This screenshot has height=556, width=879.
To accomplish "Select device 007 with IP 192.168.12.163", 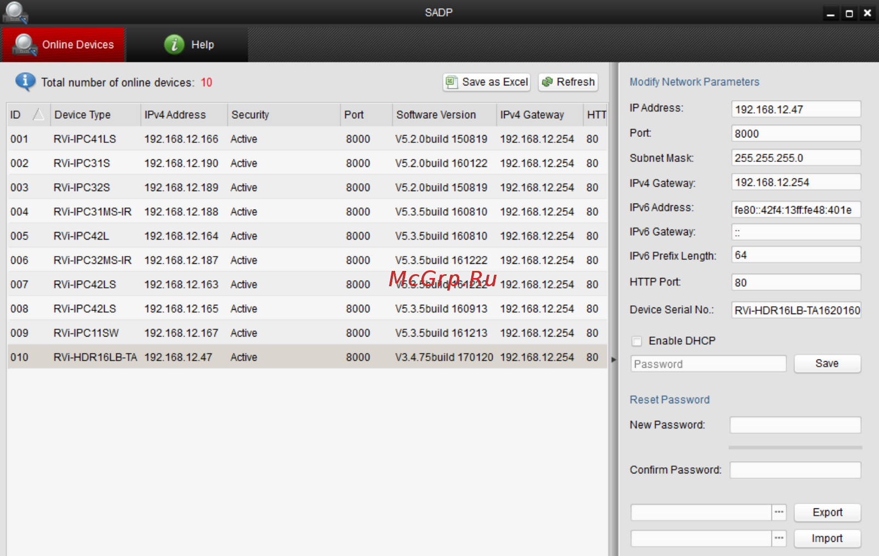I will pyautogui.click(x=307, y=284).
